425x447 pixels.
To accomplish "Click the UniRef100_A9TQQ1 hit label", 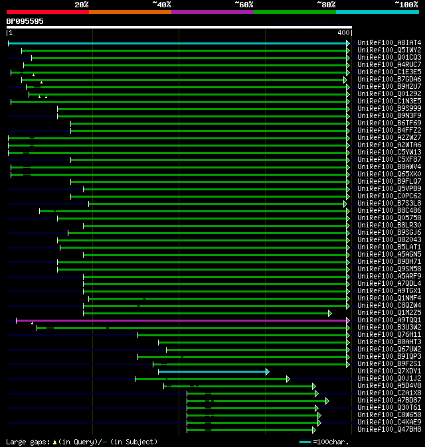I will pyautogui.click(x=389, y=320).
